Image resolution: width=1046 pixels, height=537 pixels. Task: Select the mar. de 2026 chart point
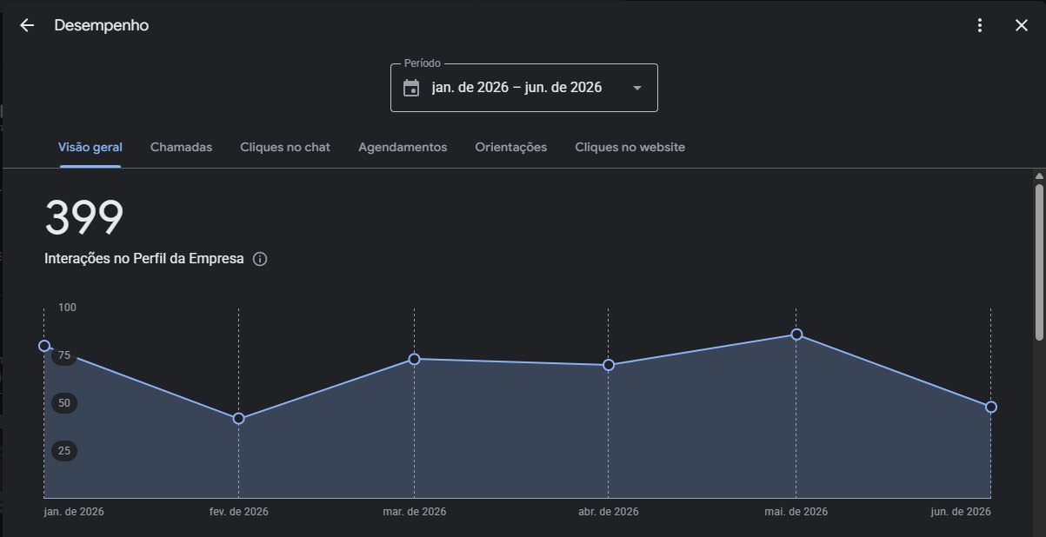pyautogui.click(x=414, y=359)
